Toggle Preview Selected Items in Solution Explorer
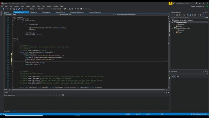This screenshot has width=209, height=118. tap(203, 15)
